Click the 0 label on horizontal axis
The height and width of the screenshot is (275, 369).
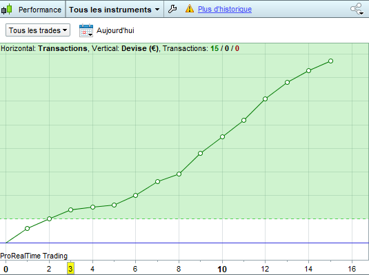pos(6,269)
